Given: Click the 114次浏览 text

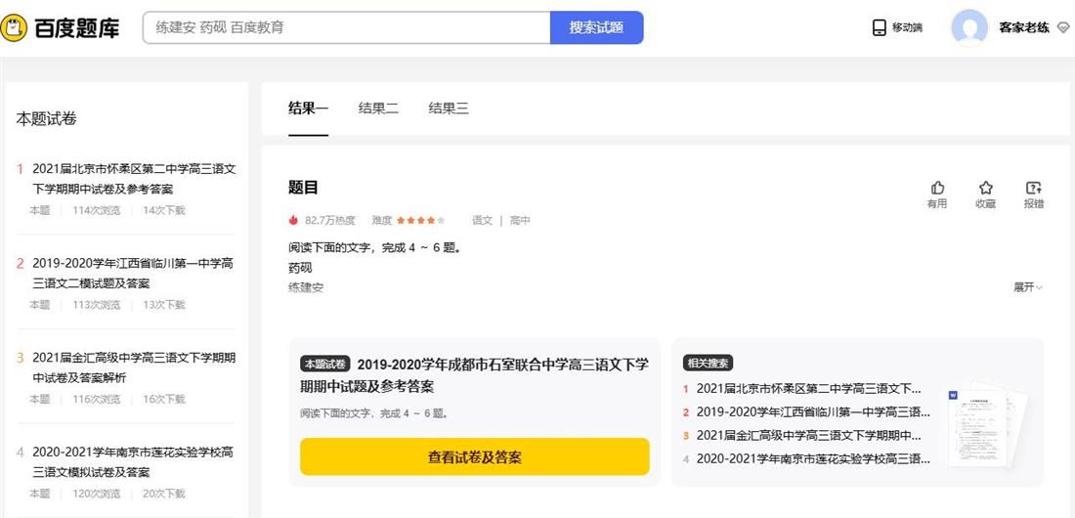Looking at the screenshot, I should pyautogui.click(x=97, y=210).
